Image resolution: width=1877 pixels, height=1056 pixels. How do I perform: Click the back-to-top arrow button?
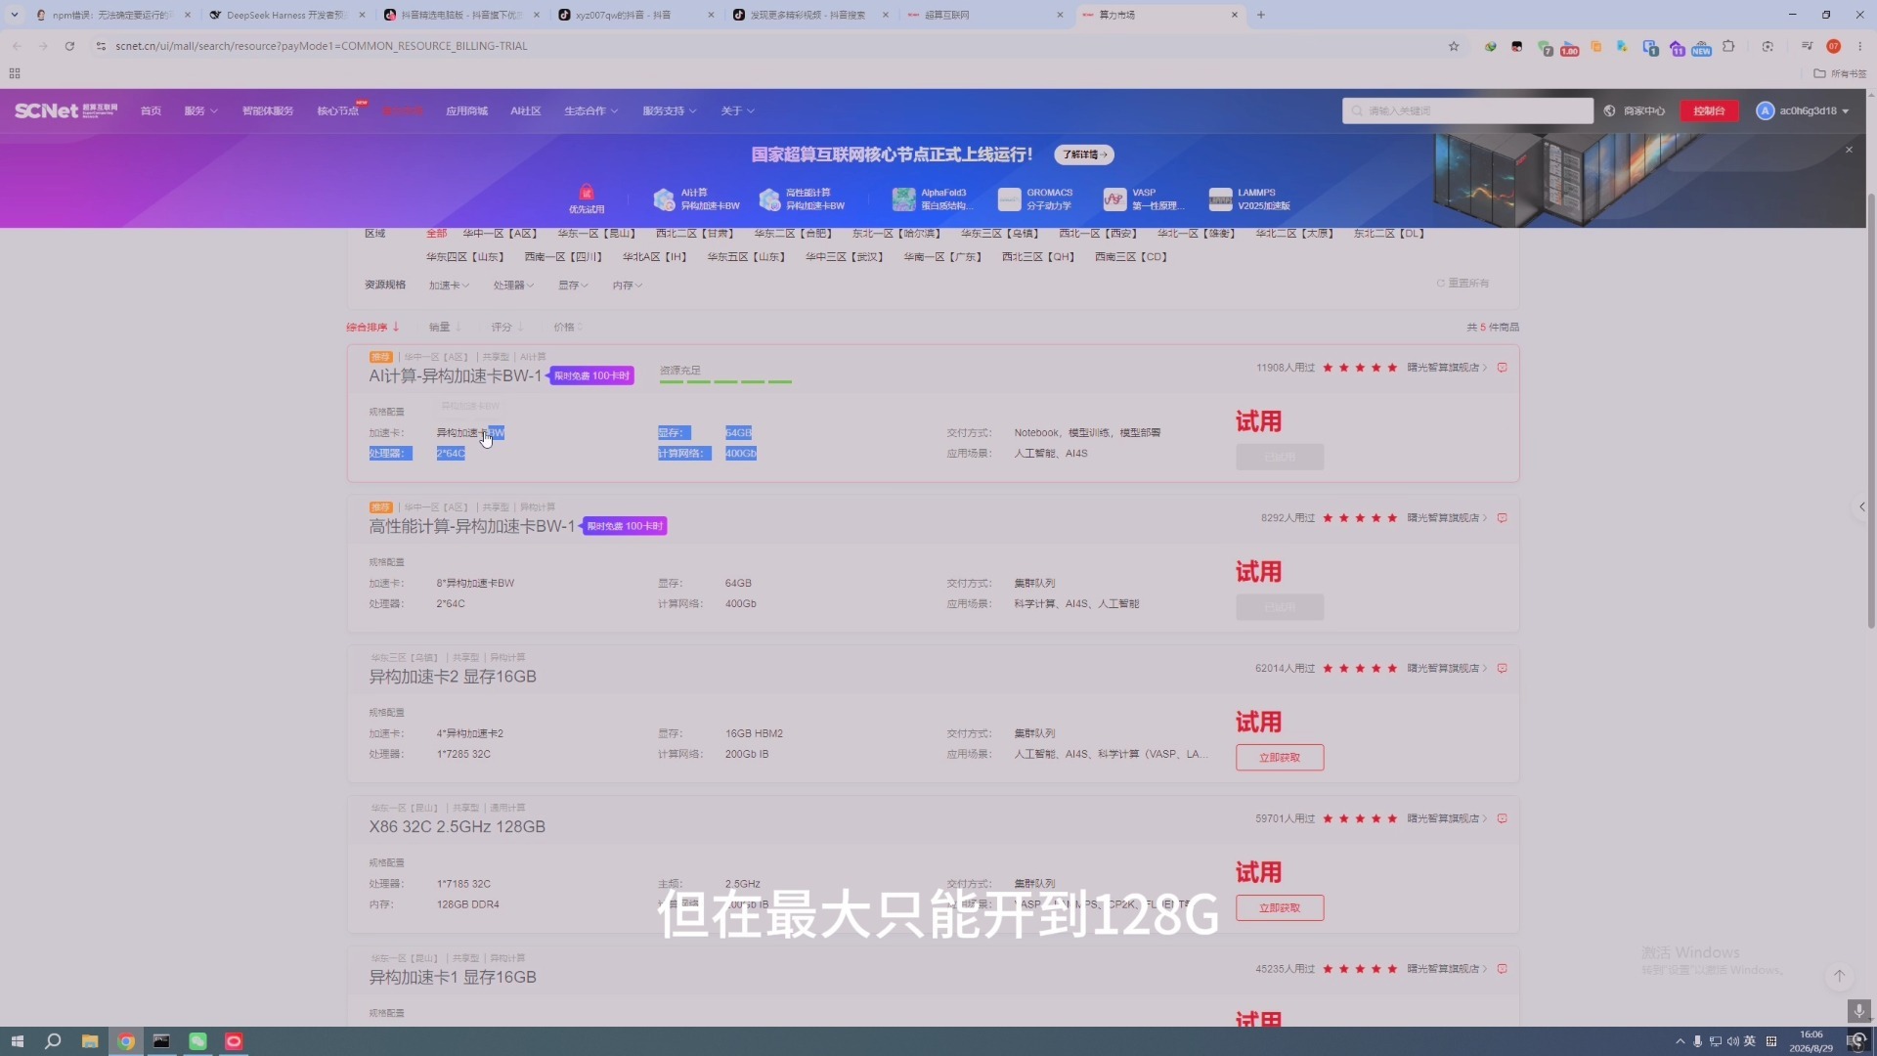tap(1839, 976)
